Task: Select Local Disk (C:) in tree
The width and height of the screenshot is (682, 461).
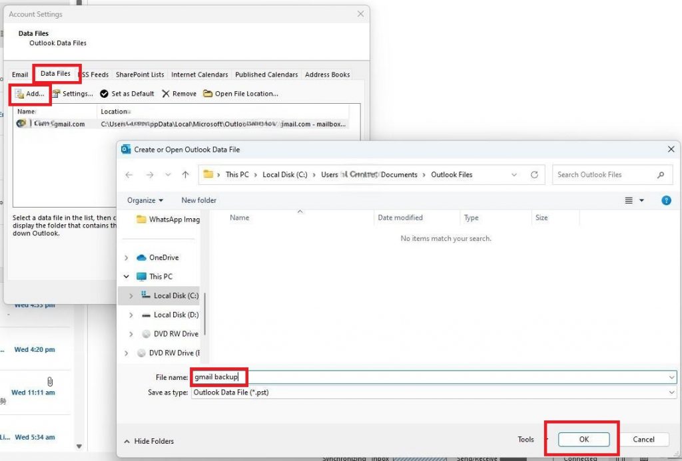Action: [x=170, y=295]
